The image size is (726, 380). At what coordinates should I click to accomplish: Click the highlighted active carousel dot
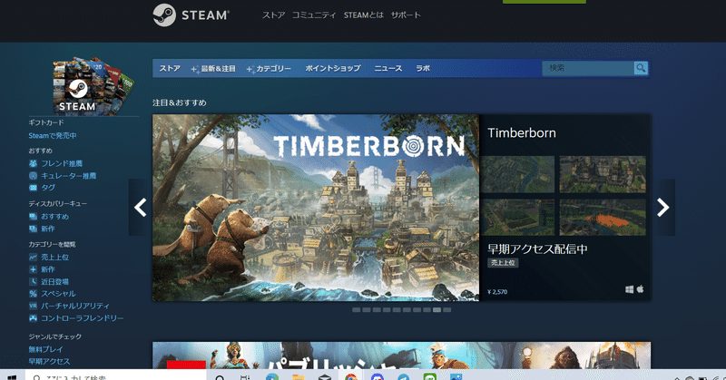pyautogui.click(x=437, y=310)
